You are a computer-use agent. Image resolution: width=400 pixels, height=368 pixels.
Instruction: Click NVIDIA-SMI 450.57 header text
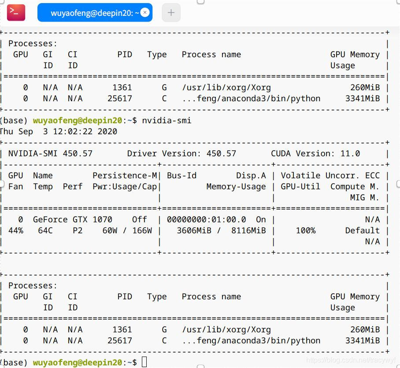point(50,154)
